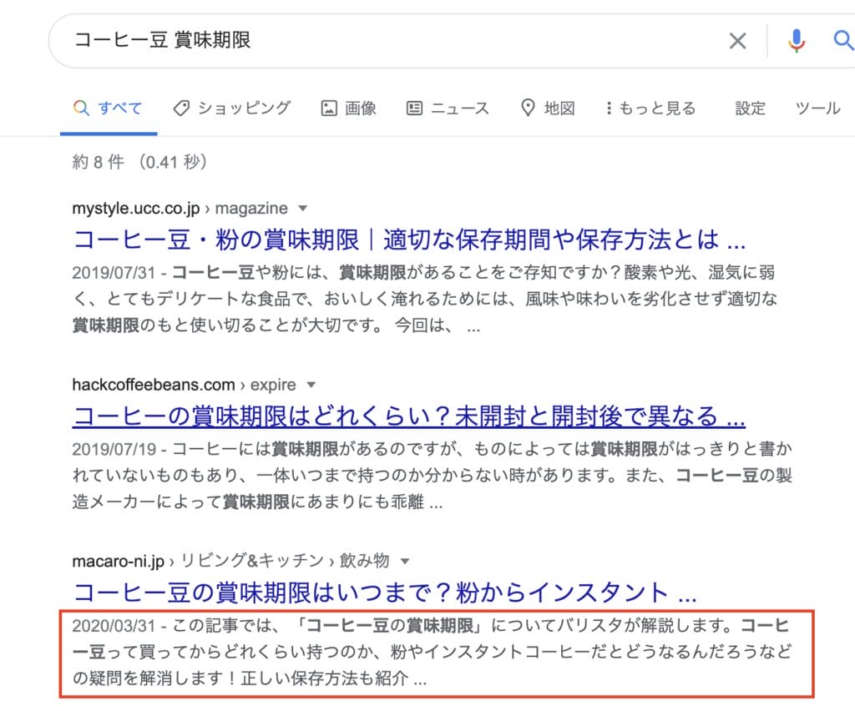Switch to the ニュース tab

point(458,108)
